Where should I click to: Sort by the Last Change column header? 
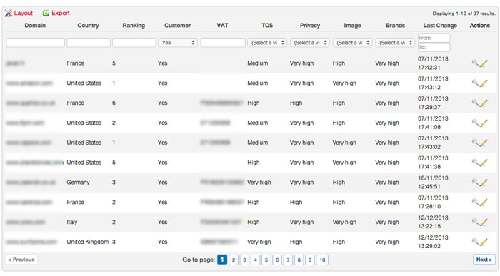click(x=440, y=26)
